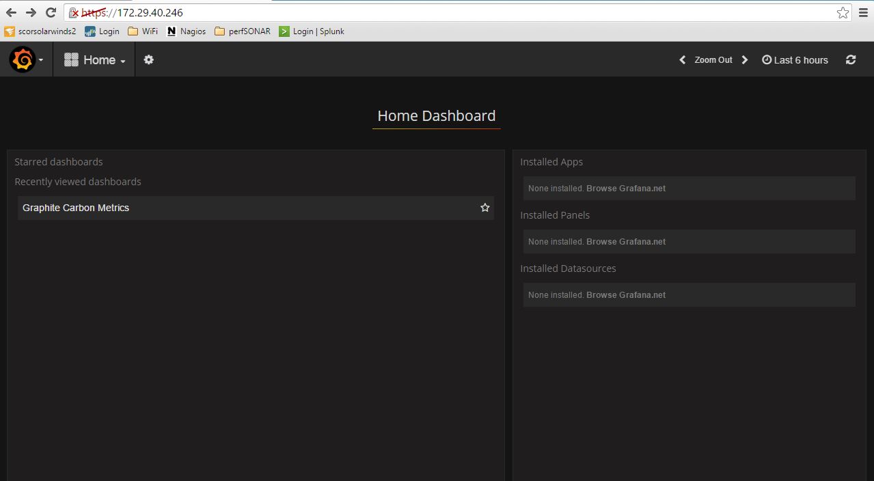Open the Login | Splunk bookmark

pos(312,31)
